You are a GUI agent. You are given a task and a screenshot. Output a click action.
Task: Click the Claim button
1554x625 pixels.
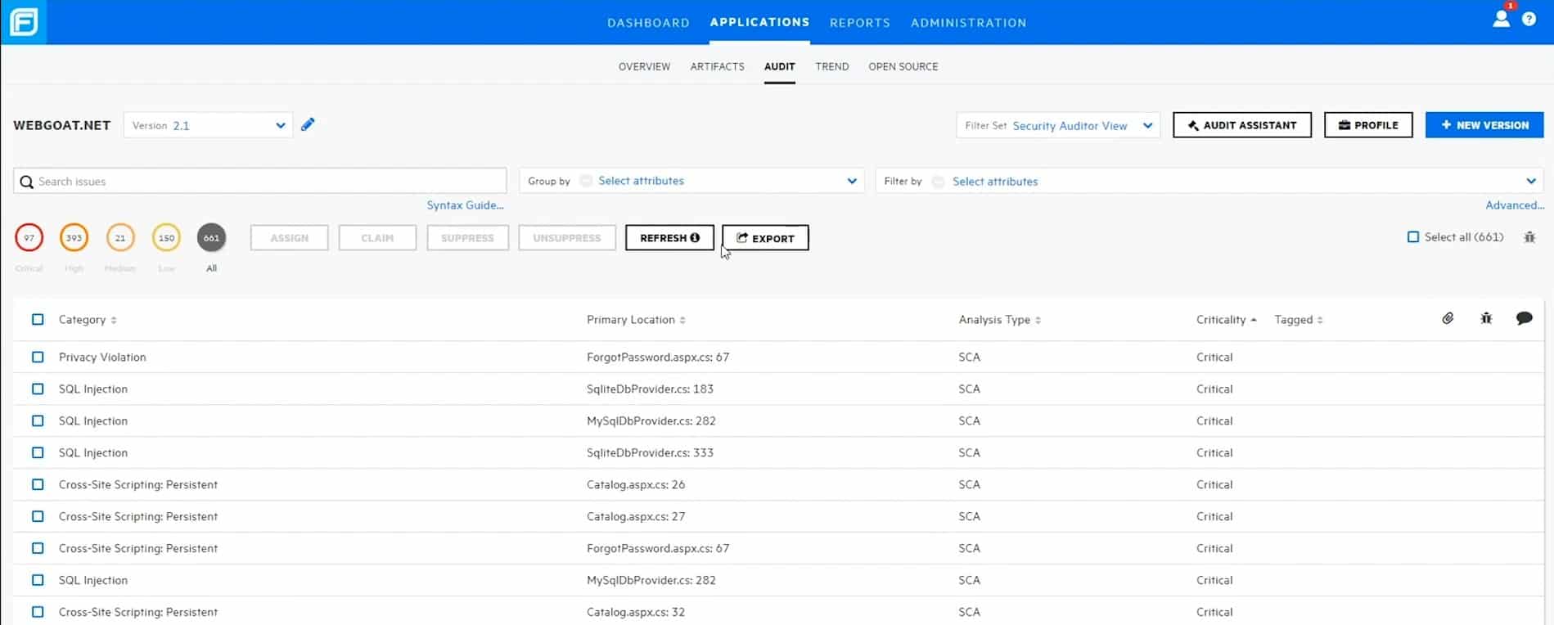coord(377,238)
